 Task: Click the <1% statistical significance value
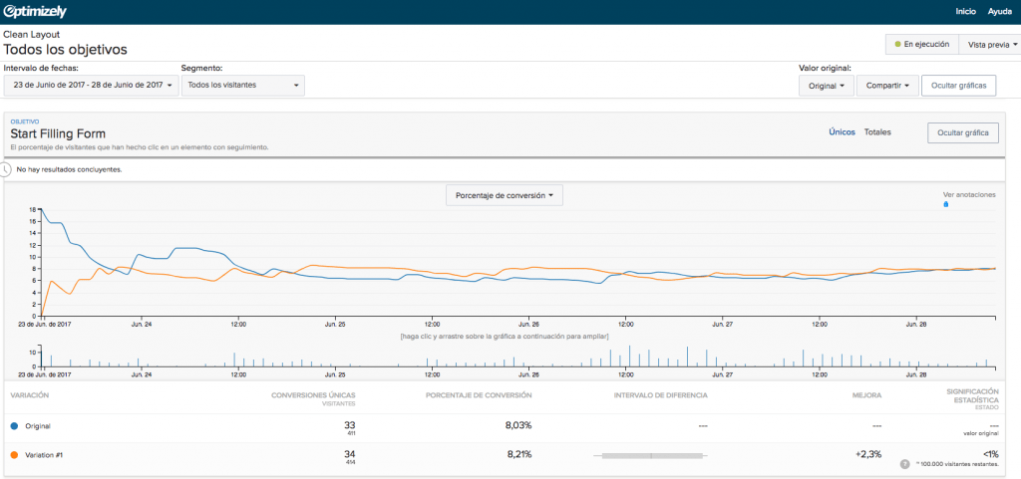point(990,454)
